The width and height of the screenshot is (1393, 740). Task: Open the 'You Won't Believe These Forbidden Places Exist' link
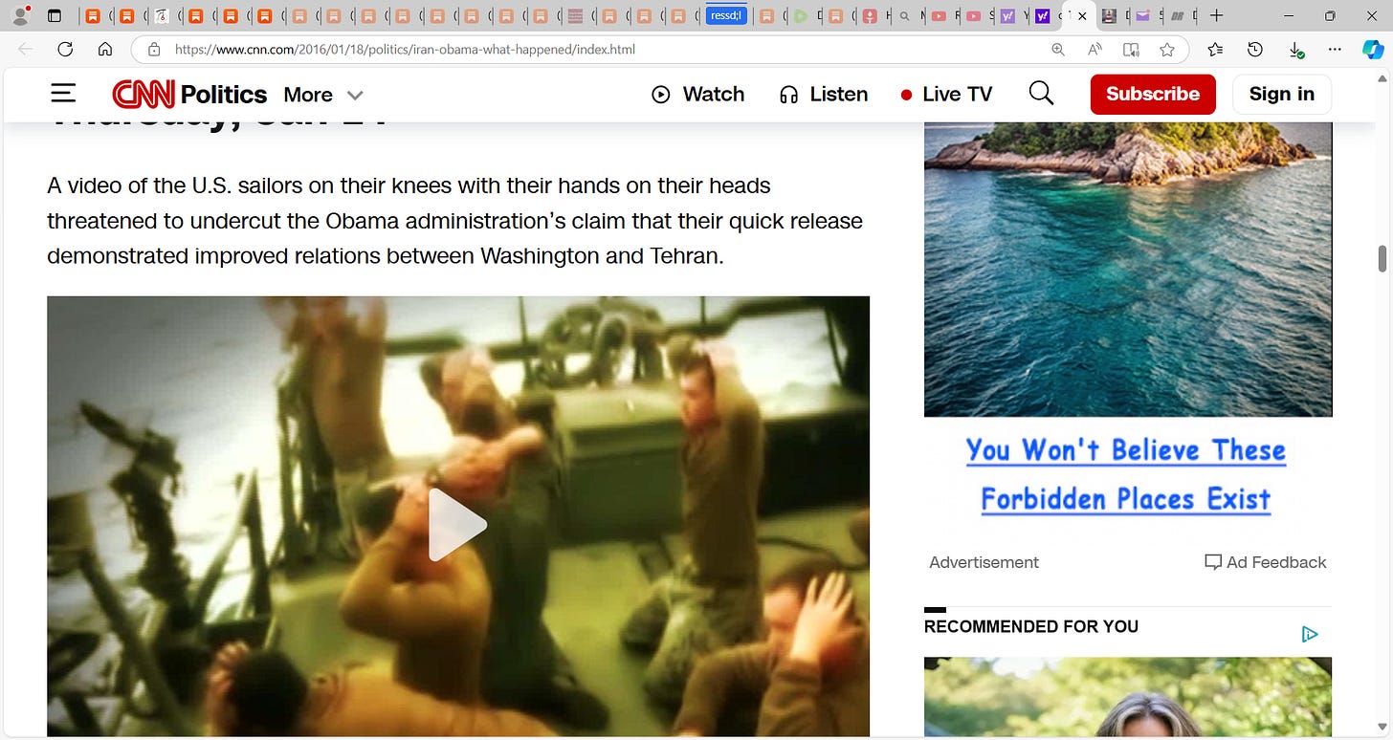point(1126,474)
